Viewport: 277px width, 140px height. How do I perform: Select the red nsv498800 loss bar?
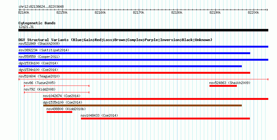click(59, 112)
